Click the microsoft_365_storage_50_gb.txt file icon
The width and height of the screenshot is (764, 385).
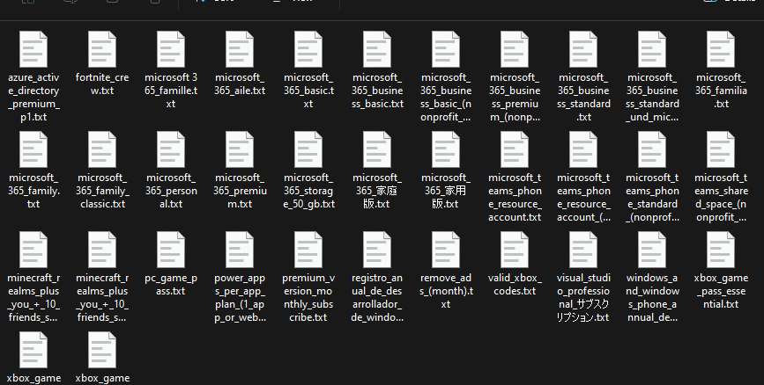coord(308,149)
